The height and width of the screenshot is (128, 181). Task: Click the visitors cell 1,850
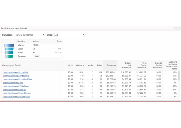click(x=81, y=73)
